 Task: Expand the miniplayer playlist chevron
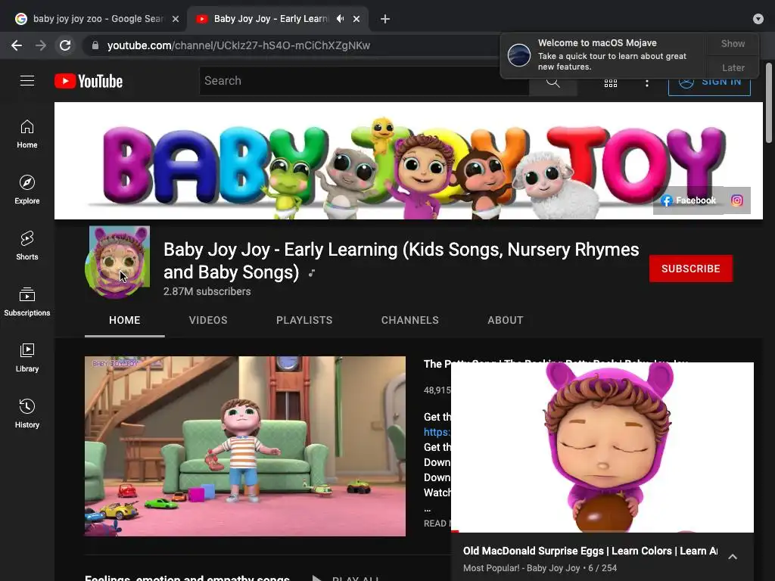pos(733,556)
